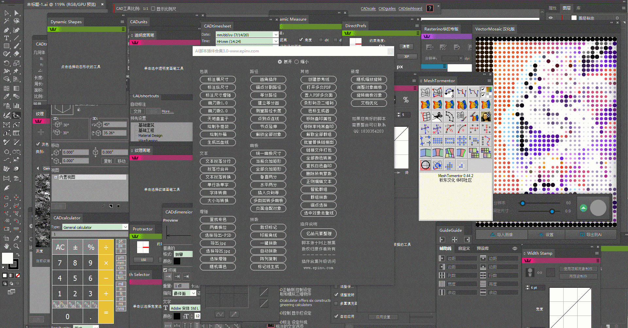Viewport: 628px width, 328px height.
Task: Open the 属性 panel tab
Action: coord(552,8)
